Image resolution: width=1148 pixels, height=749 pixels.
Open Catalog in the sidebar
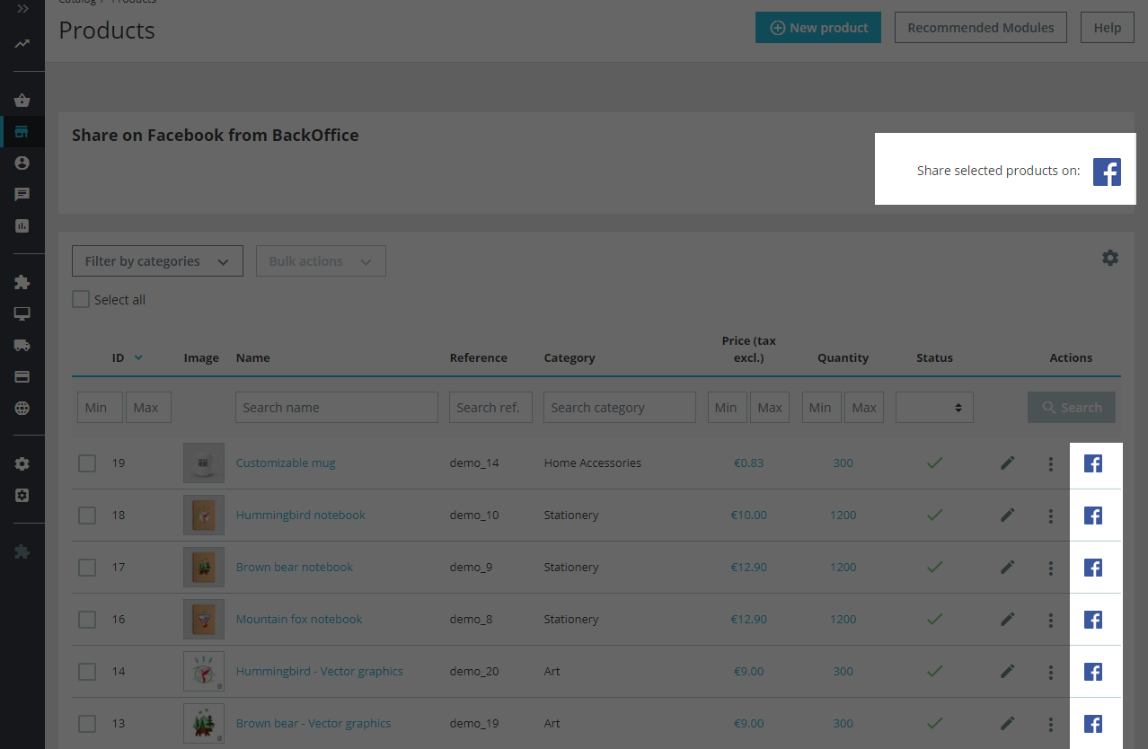(22, 132)
